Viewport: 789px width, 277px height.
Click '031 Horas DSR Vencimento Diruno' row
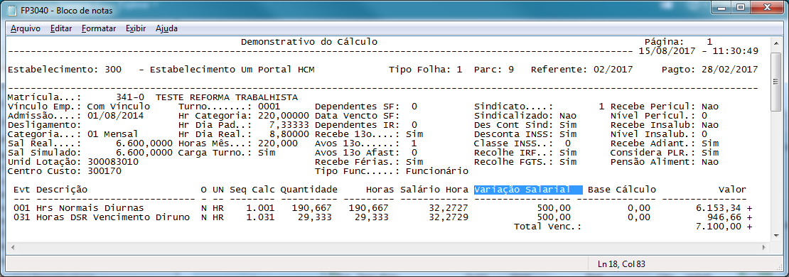point(383,217)
